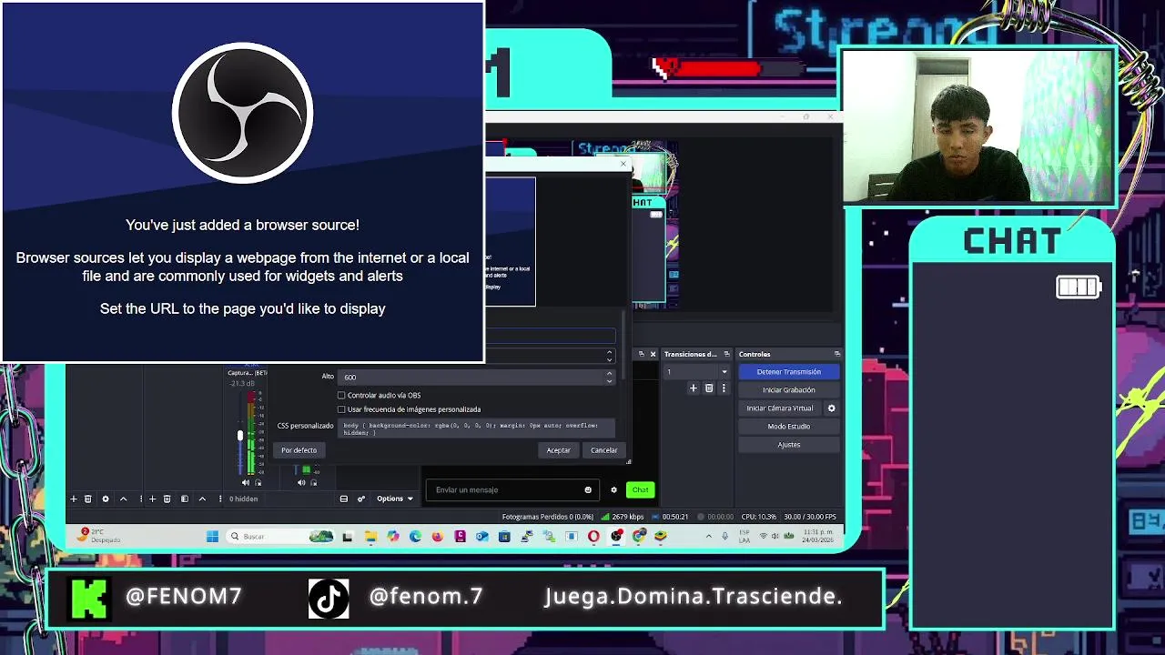Add a new scene with plus icon in Scenes panel
The width and height of the screenshot is (1165, 655).
tap(74, 499)
